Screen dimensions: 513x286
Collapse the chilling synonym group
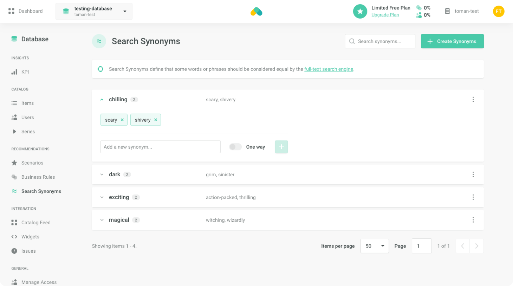click(x=102, y=100)
